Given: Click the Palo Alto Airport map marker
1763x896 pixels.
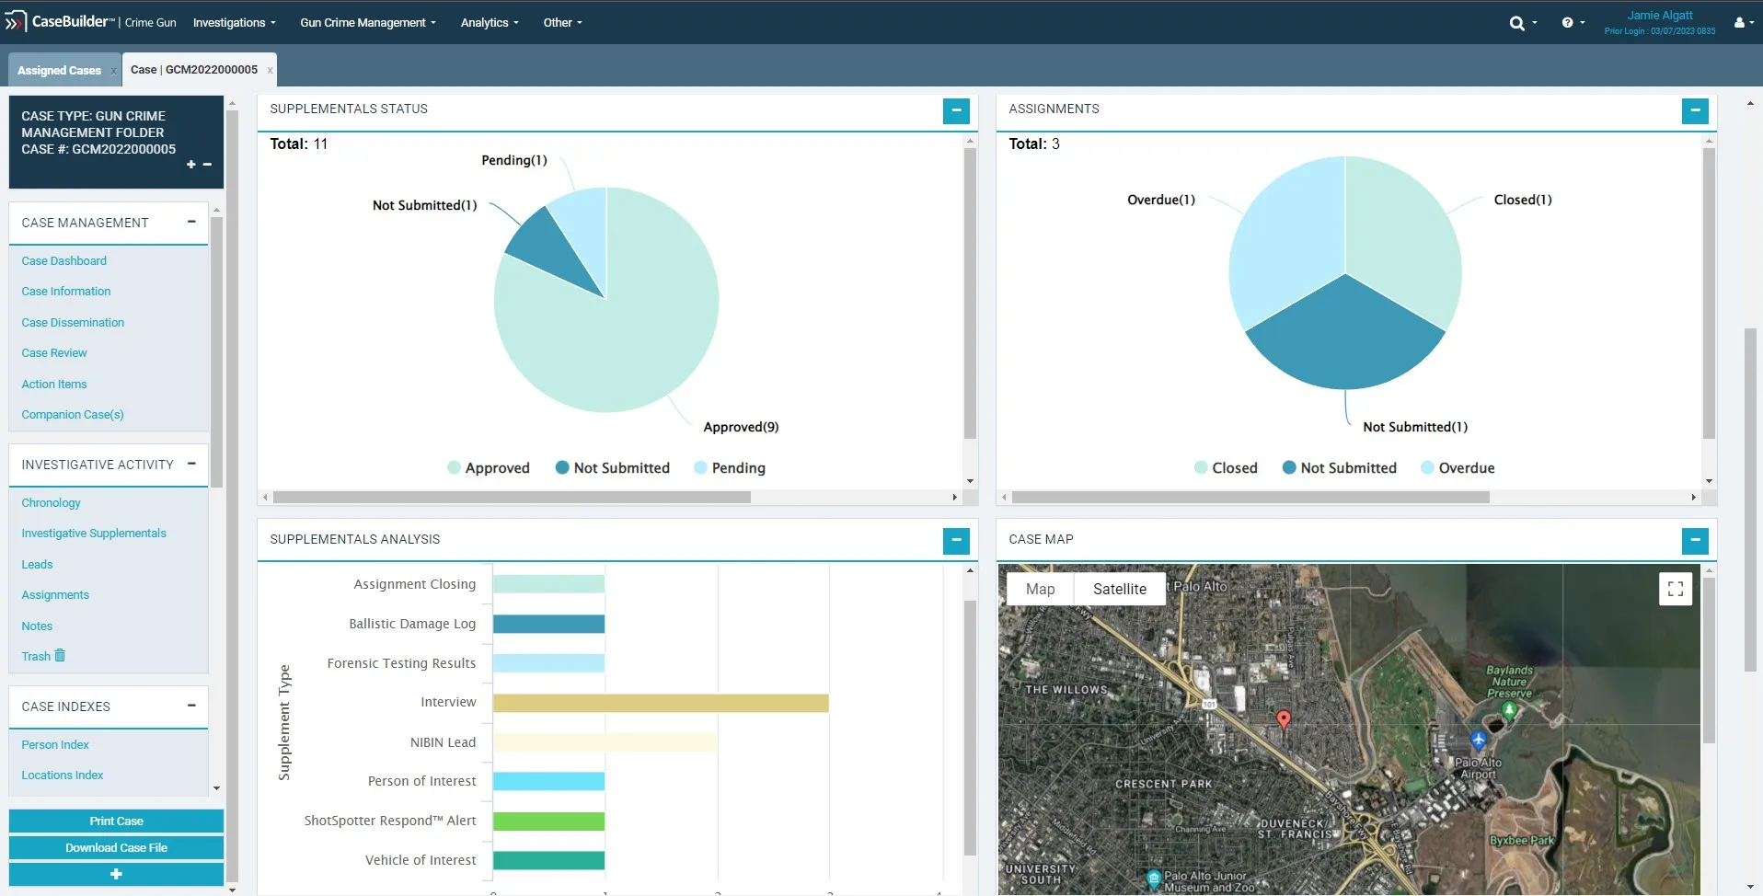Looking at the screenshot, I should (x=1479, y=740).
